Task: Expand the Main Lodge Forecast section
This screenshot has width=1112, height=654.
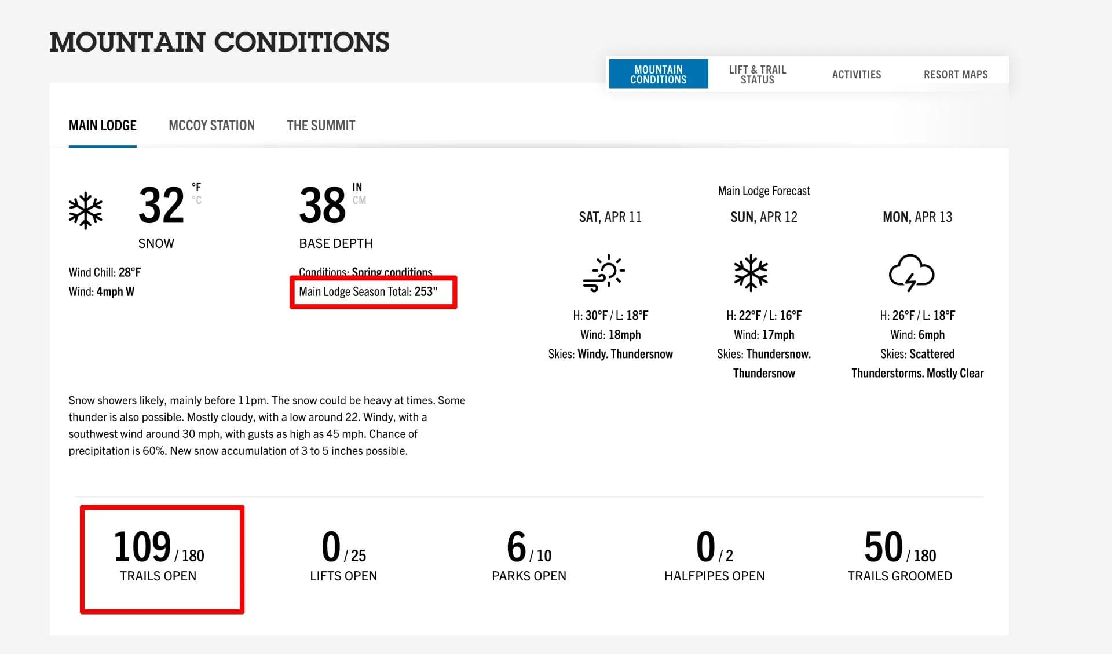Action: 763,191
